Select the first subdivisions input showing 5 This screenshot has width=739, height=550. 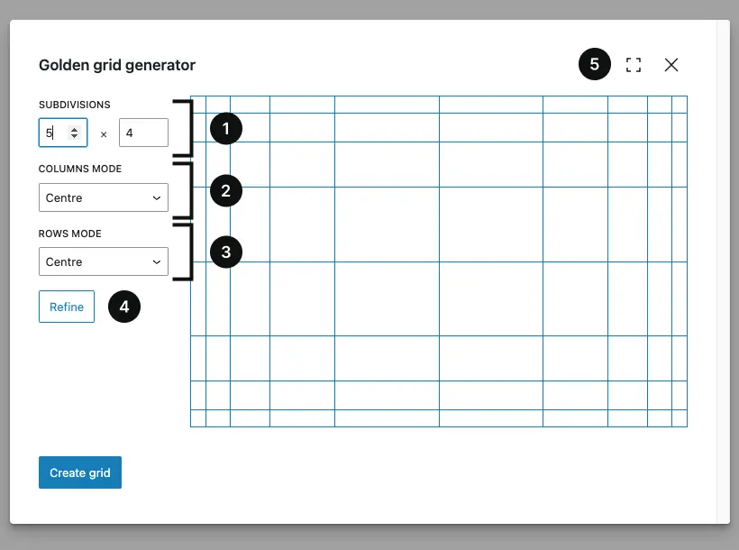click(56, 133)
